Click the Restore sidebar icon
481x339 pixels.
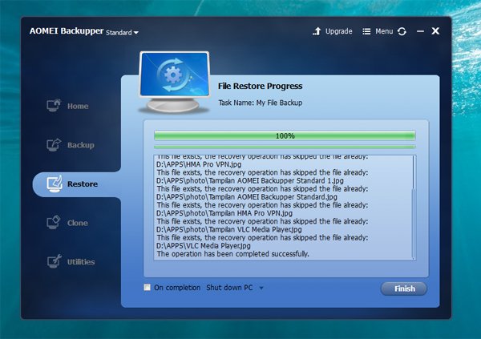pos(55,184)
